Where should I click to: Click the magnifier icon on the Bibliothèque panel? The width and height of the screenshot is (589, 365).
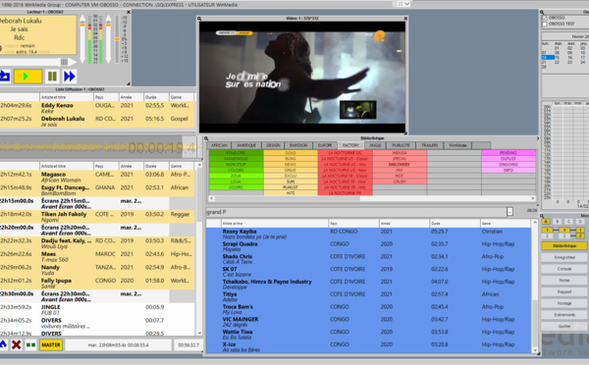click(x=206, y=138)
